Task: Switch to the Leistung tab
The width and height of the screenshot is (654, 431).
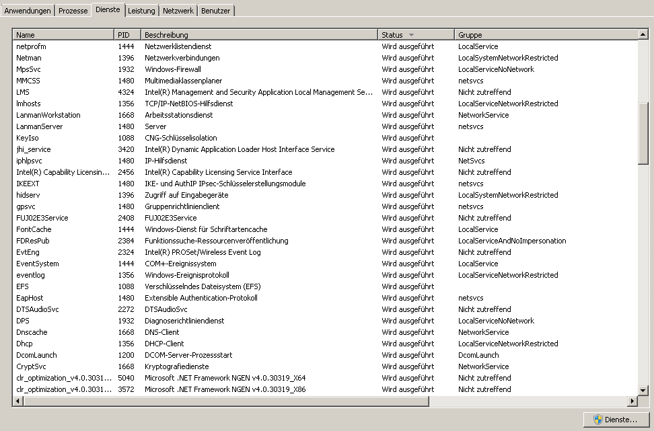Action: [141, 11]
